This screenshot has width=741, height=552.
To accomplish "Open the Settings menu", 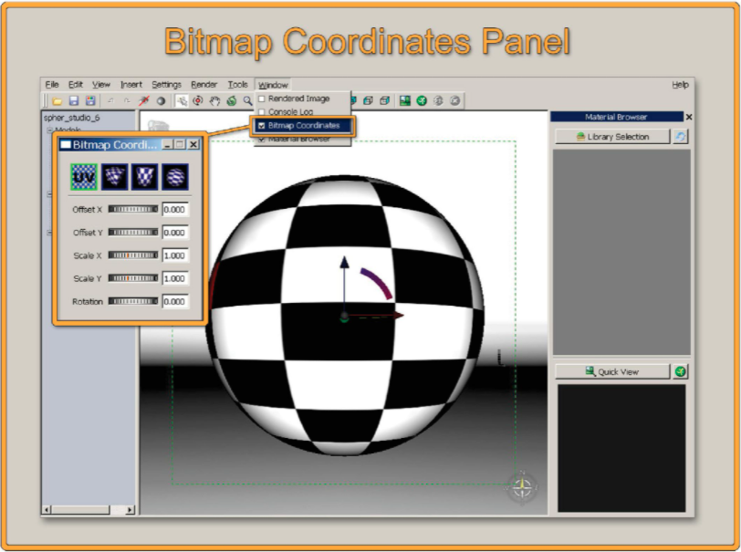I will (166, 85).
